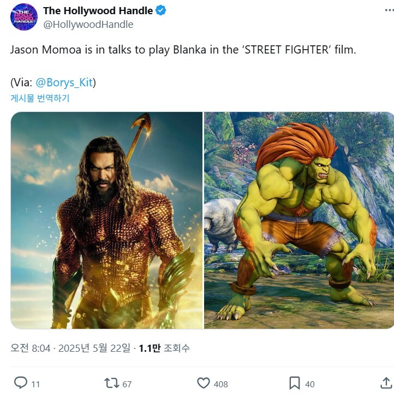Screen dimensions: 394x396
Task: Retweet the post using the repost icon
Action: tap(112, 383)
